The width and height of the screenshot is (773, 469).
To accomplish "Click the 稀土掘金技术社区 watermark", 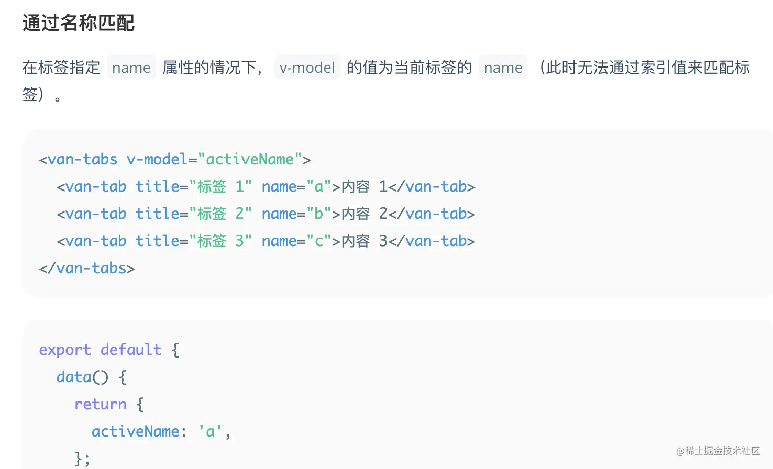I will (x=717, y=451).
